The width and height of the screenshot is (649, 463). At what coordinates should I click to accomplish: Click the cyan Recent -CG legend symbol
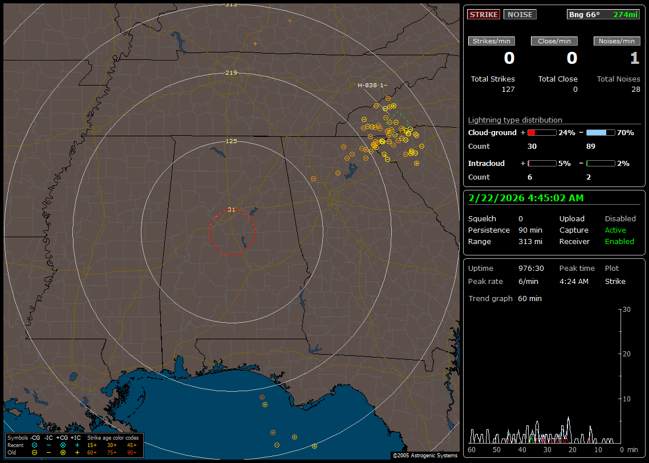coord(35,445)
